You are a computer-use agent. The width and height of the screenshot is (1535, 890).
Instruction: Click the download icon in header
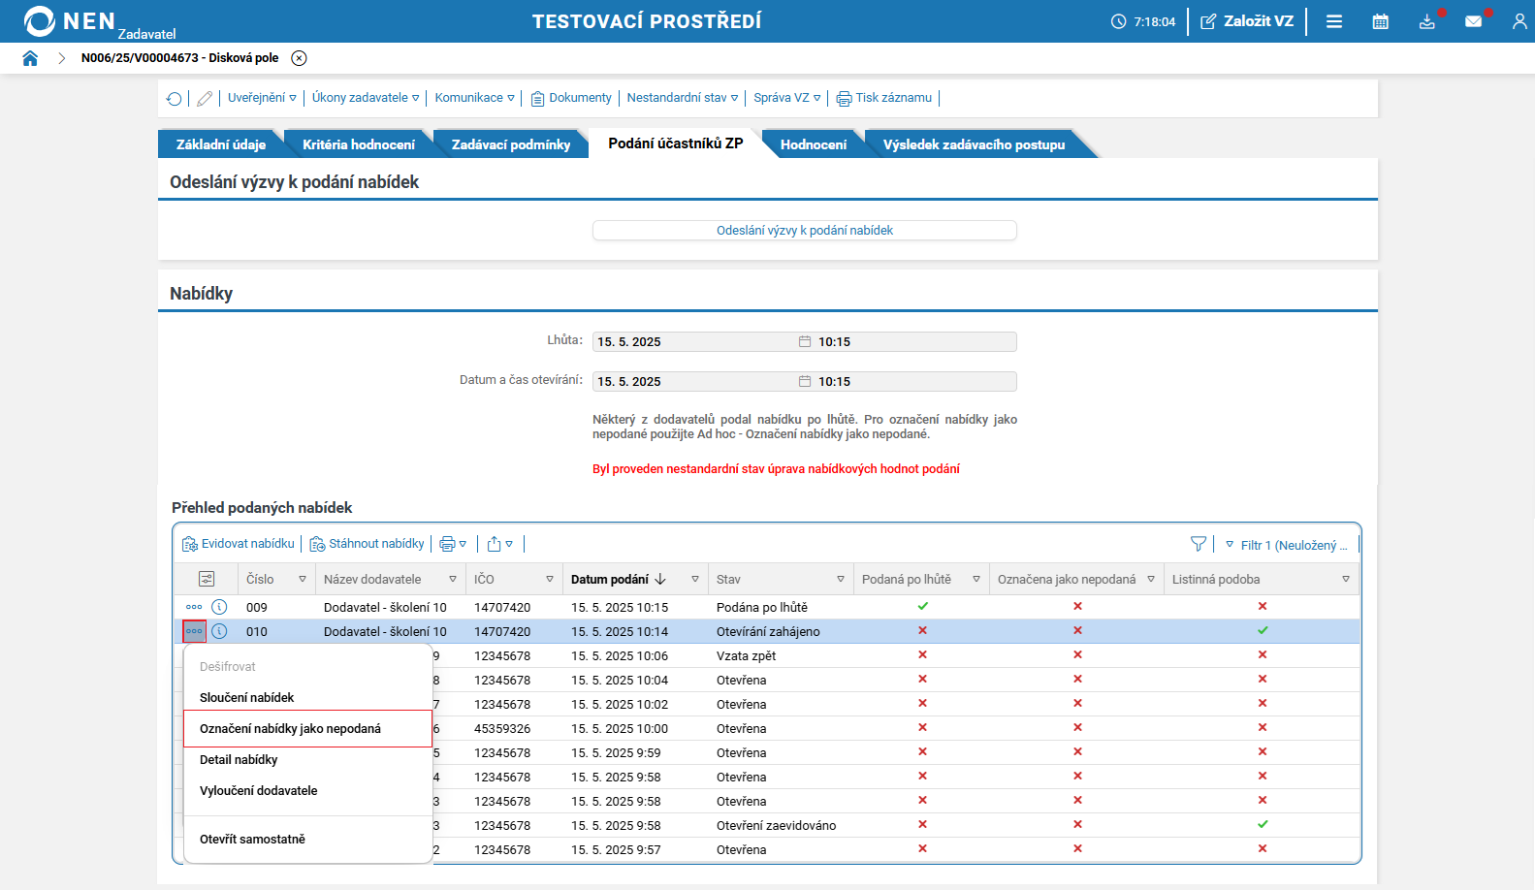[1426, 21]
